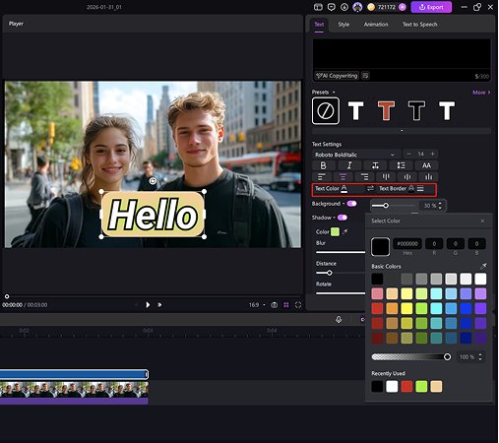
Task: Center align the text
Action: pyautogui.click(x=343, y=177)
